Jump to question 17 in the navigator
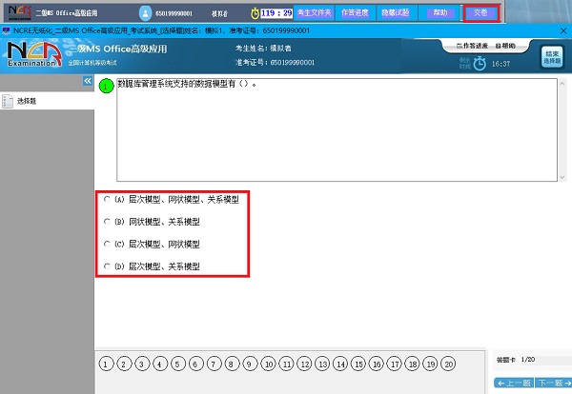Viewport: 572px width, 394px height. click(395, 364)
